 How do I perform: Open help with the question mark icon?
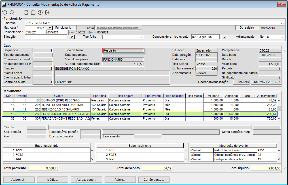(x=40, y=12)
